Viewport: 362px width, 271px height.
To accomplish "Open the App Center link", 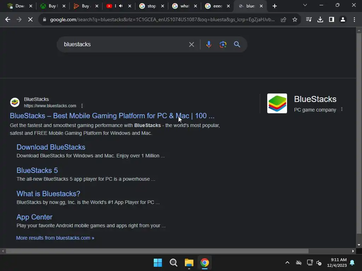I will click(34, 217).
